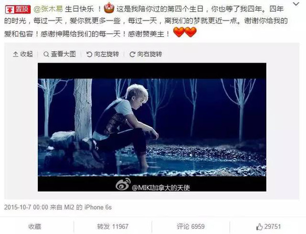Like the post with the thumbs-up icon

[260, 227]
